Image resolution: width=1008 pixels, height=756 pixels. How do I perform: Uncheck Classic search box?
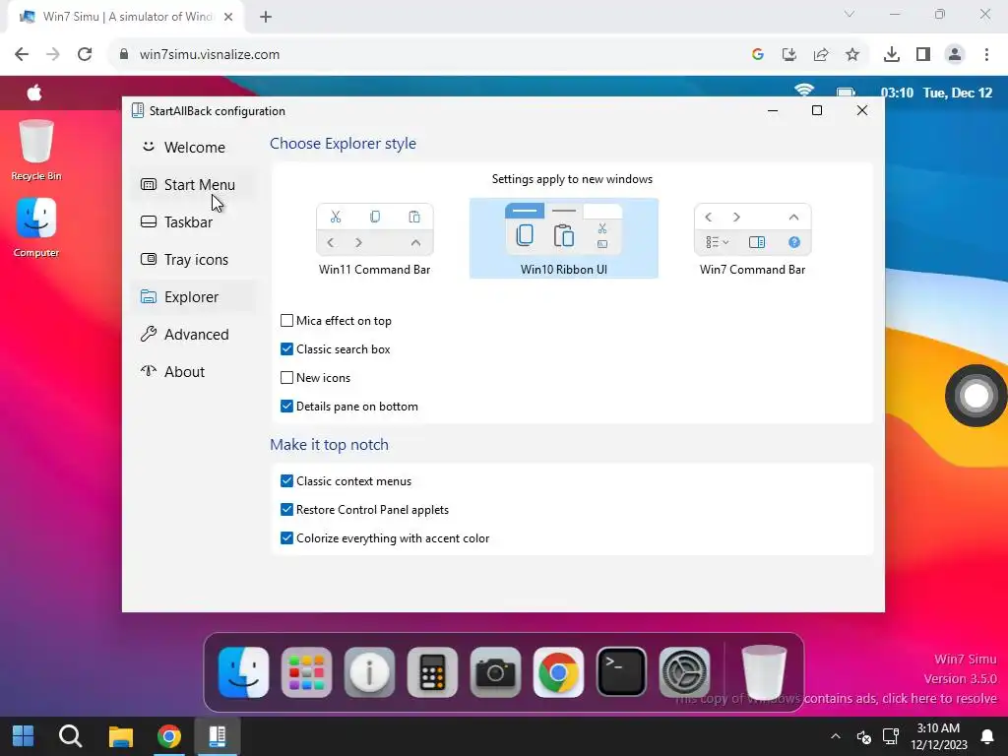286,349
